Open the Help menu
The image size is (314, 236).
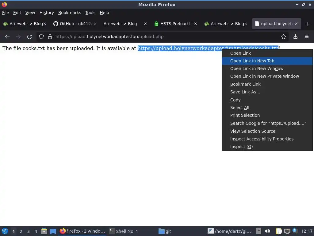[x=104, y=13]
